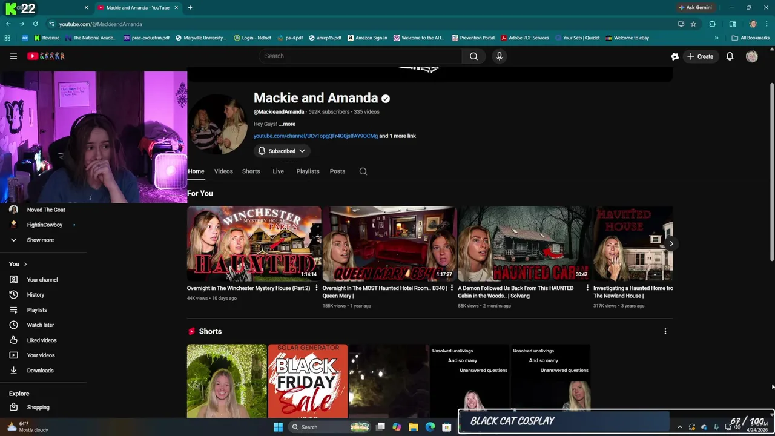Switch to Shorts tab

point(251,171)
